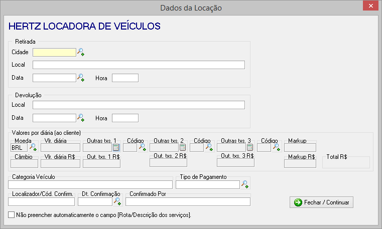Focus the Retirada Data field
Screen dimensions: 382x229
tap(54, 78)
